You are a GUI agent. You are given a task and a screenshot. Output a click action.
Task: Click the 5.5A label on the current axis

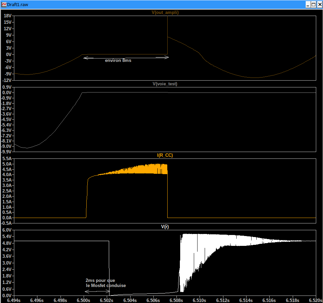pyautogui.click(x=7, y=159)
